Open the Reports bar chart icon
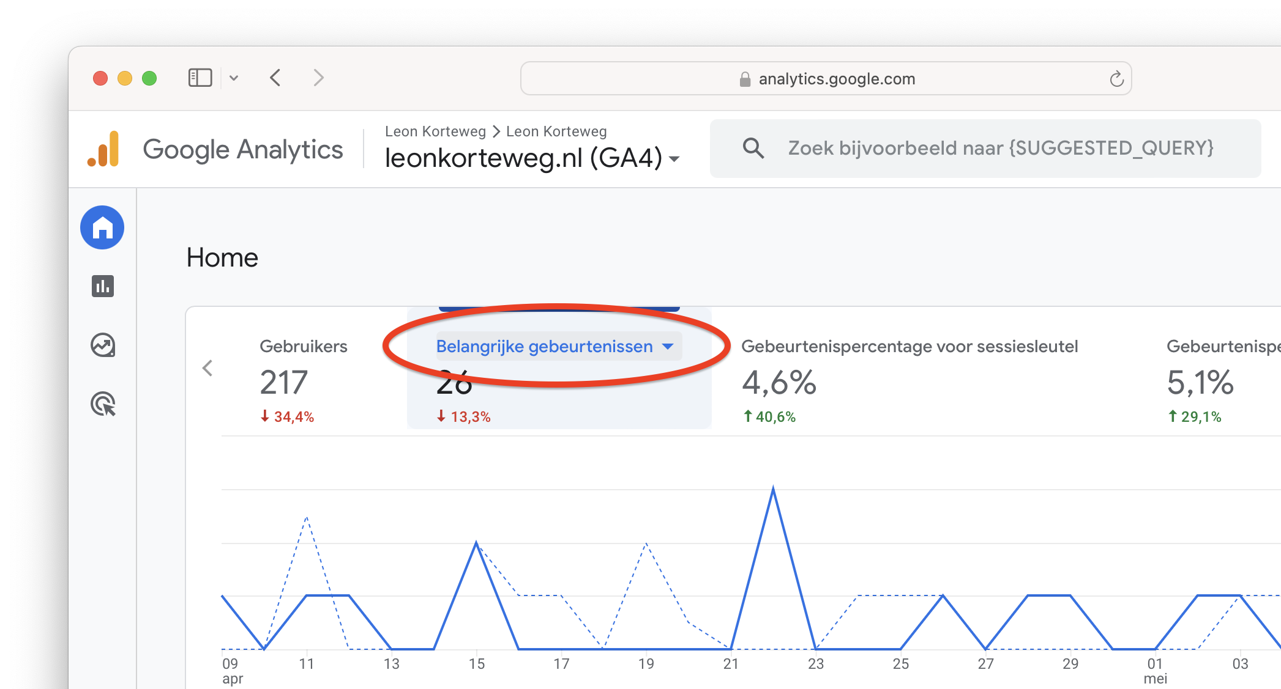The width and height of the screenshot is (1281, 689). coord(103,286)
